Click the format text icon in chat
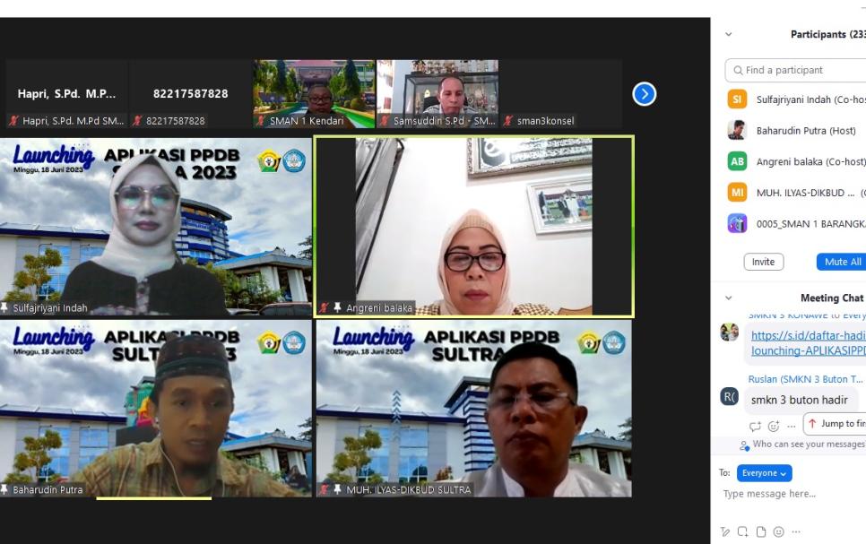Viewport: 866px width, 544px height. [726, 531]
